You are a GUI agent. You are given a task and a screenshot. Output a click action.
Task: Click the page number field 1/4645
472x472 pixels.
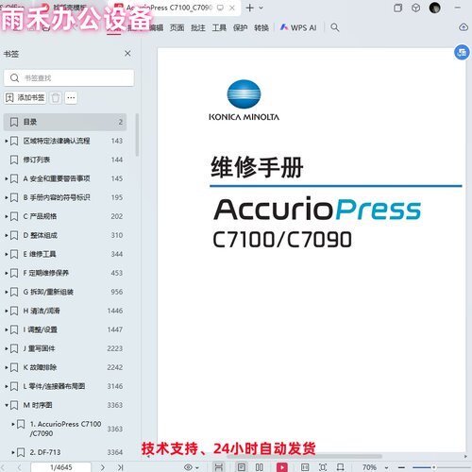click(61, 467)
